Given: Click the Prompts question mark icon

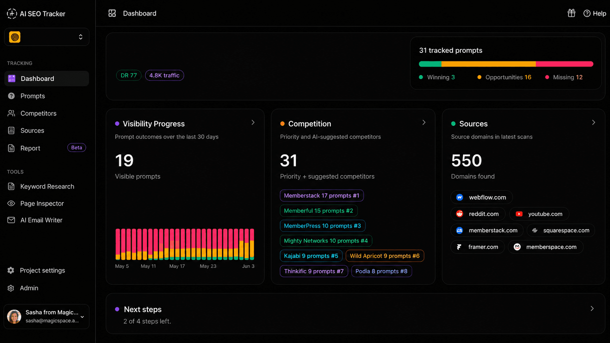Looking at the screenshot, I should tap(11, 96).
